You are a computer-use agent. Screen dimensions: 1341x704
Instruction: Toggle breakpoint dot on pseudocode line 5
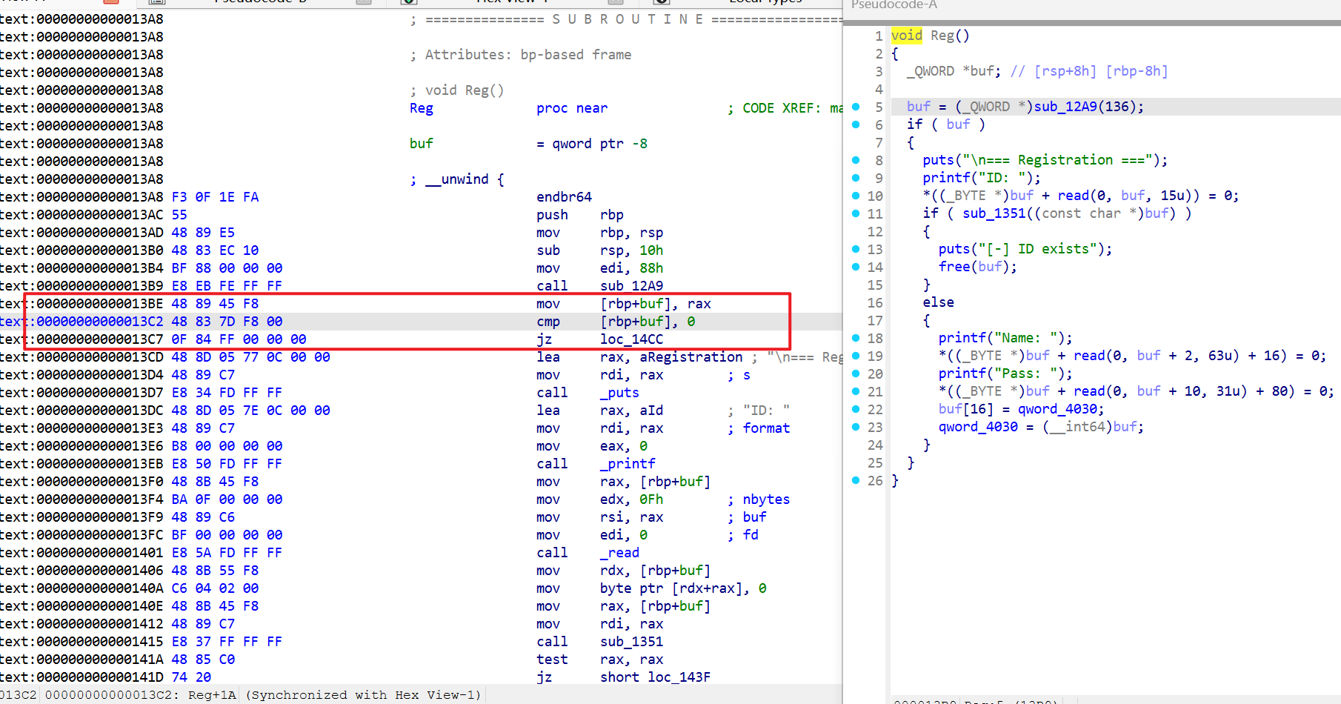856,107
